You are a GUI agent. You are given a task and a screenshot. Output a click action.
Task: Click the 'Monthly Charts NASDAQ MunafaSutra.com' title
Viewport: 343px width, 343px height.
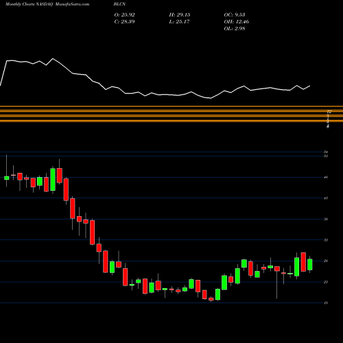click(x=47, y=4)
